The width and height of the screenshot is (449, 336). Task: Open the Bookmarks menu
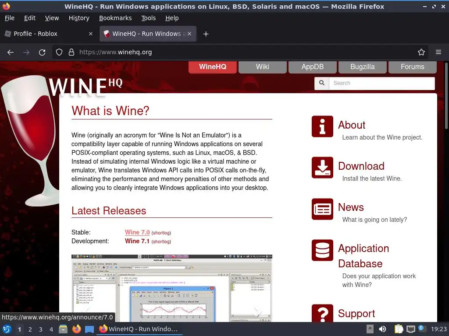point(115,18)
